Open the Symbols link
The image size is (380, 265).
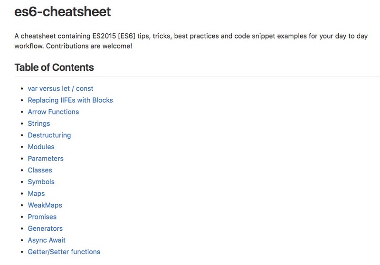coord(41,182)
